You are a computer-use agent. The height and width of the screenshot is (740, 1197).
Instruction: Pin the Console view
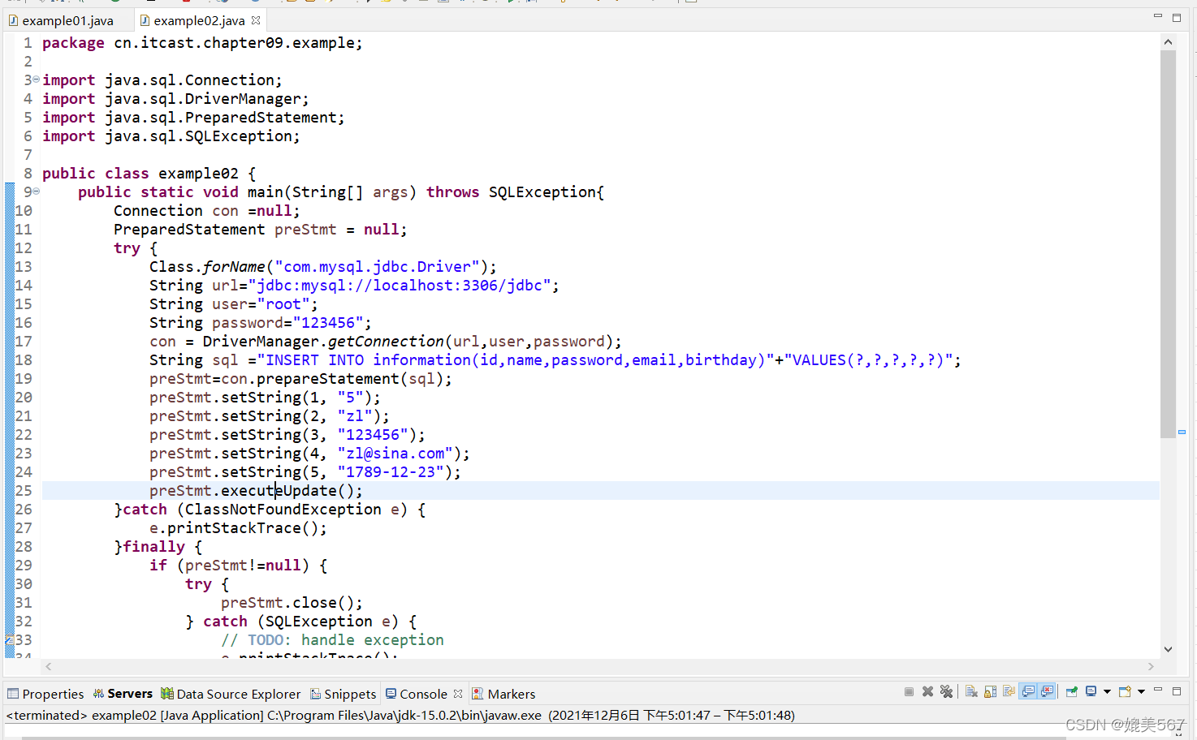(x=1071, y=691)
